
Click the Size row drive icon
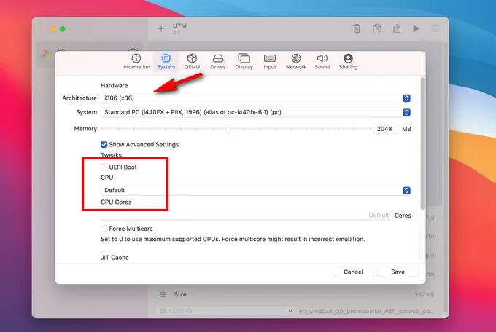(x=163, y=294)
